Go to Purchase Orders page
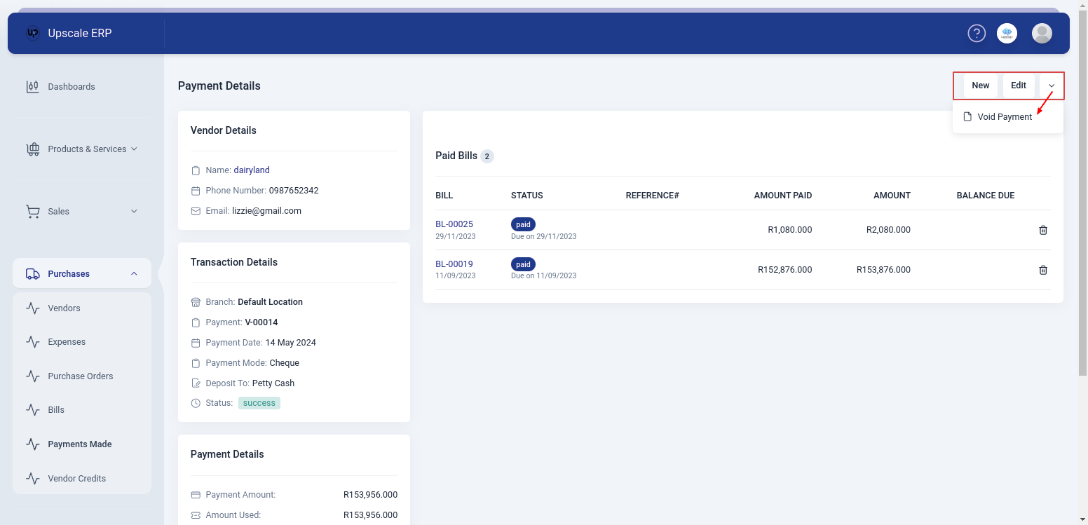 tap(80, 376)
